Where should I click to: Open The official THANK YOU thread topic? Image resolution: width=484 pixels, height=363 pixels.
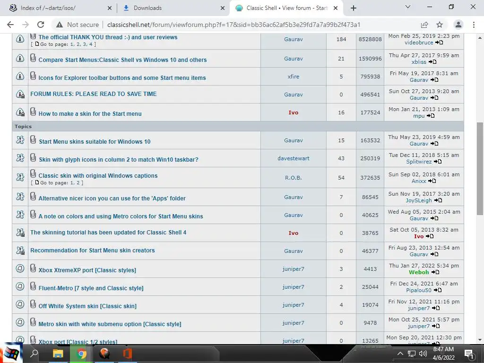pos(108,37)
